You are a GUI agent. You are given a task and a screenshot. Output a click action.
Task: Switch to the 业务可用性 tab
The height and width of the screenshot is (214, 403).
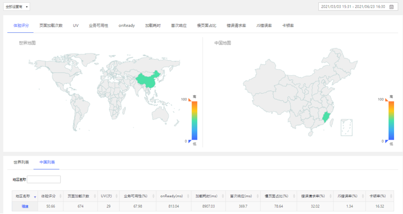[x=99, y=26]
